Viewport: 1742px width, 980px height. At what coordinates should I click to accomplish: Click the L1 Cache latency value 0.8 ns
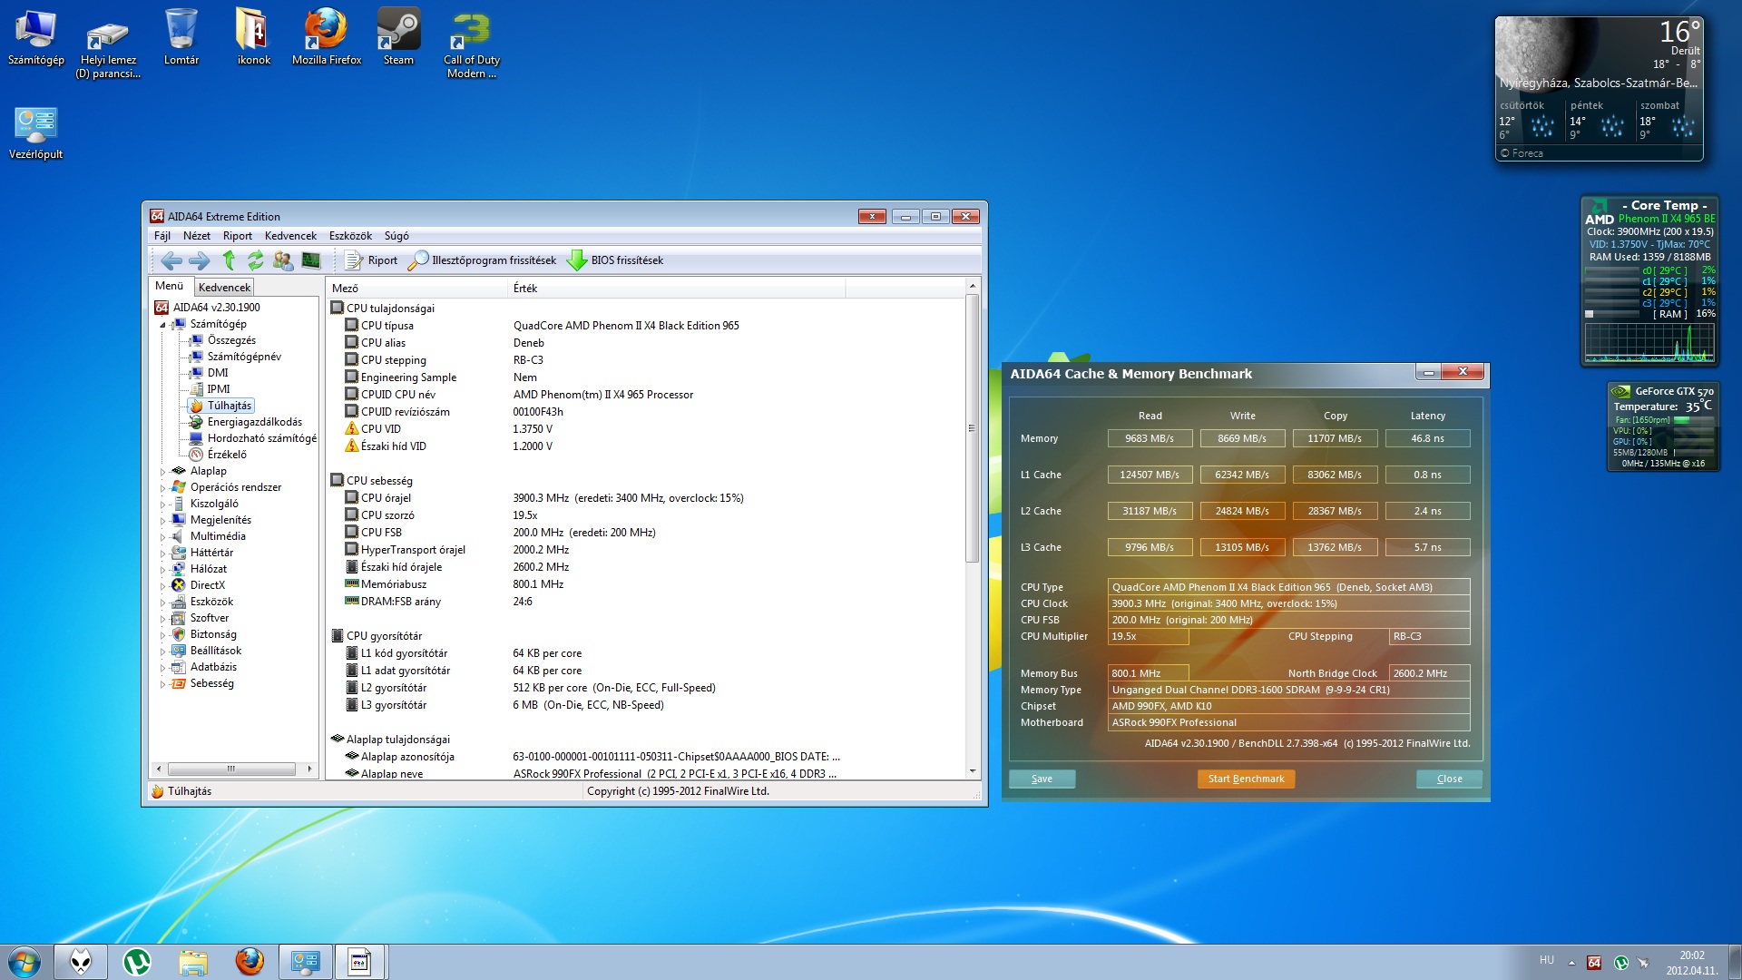1427,475
